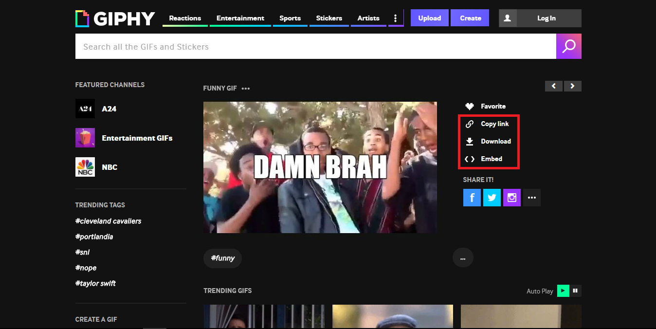Share the GIF to Facebook
This screenshot has height=329, width=656.
(472, 197)
